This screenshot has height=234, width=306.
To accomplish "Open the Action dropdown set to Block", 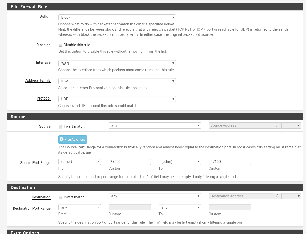I will [x=117, y=17].
